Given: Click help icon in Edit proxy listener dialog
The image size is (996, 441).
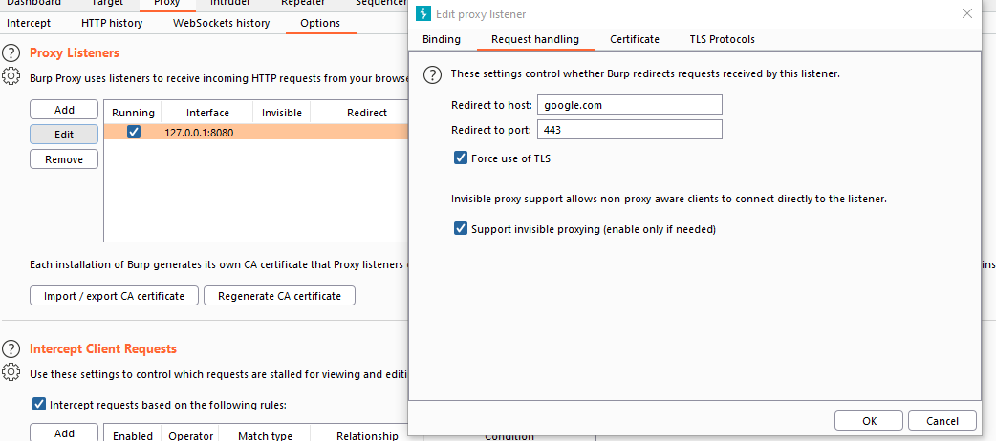Looking at the screenshot, I should tap(433, 74).
